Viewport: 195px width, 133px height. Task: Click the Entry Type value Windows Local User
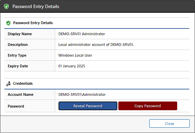click(75, 55)
